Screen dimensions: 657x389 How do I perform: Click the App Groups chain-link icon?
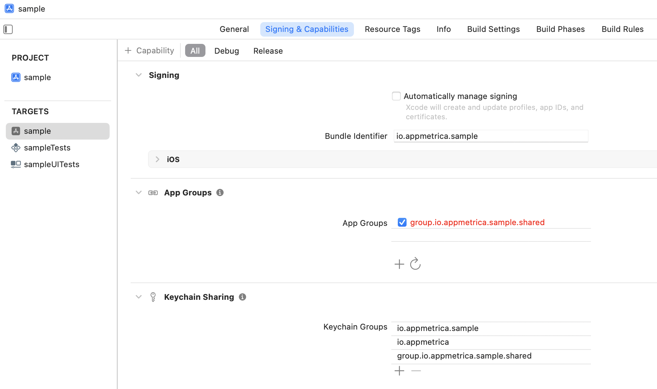[153, 193]
